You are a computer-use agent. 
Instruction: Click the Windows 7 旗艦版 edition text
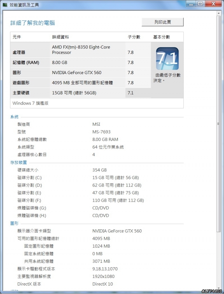[x=30, y=103]
